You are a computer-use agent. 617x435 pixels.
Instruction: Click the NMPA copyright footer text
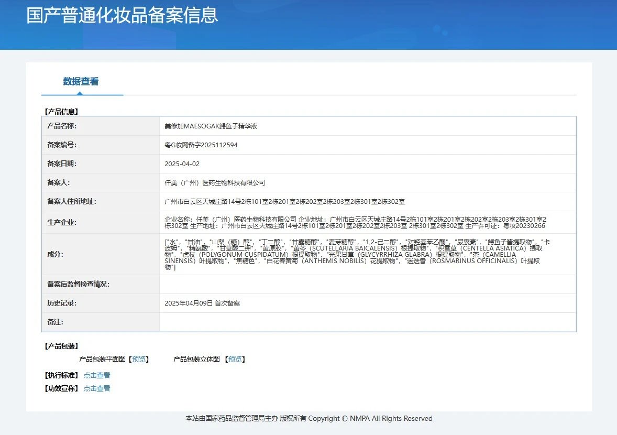point(309,418)
